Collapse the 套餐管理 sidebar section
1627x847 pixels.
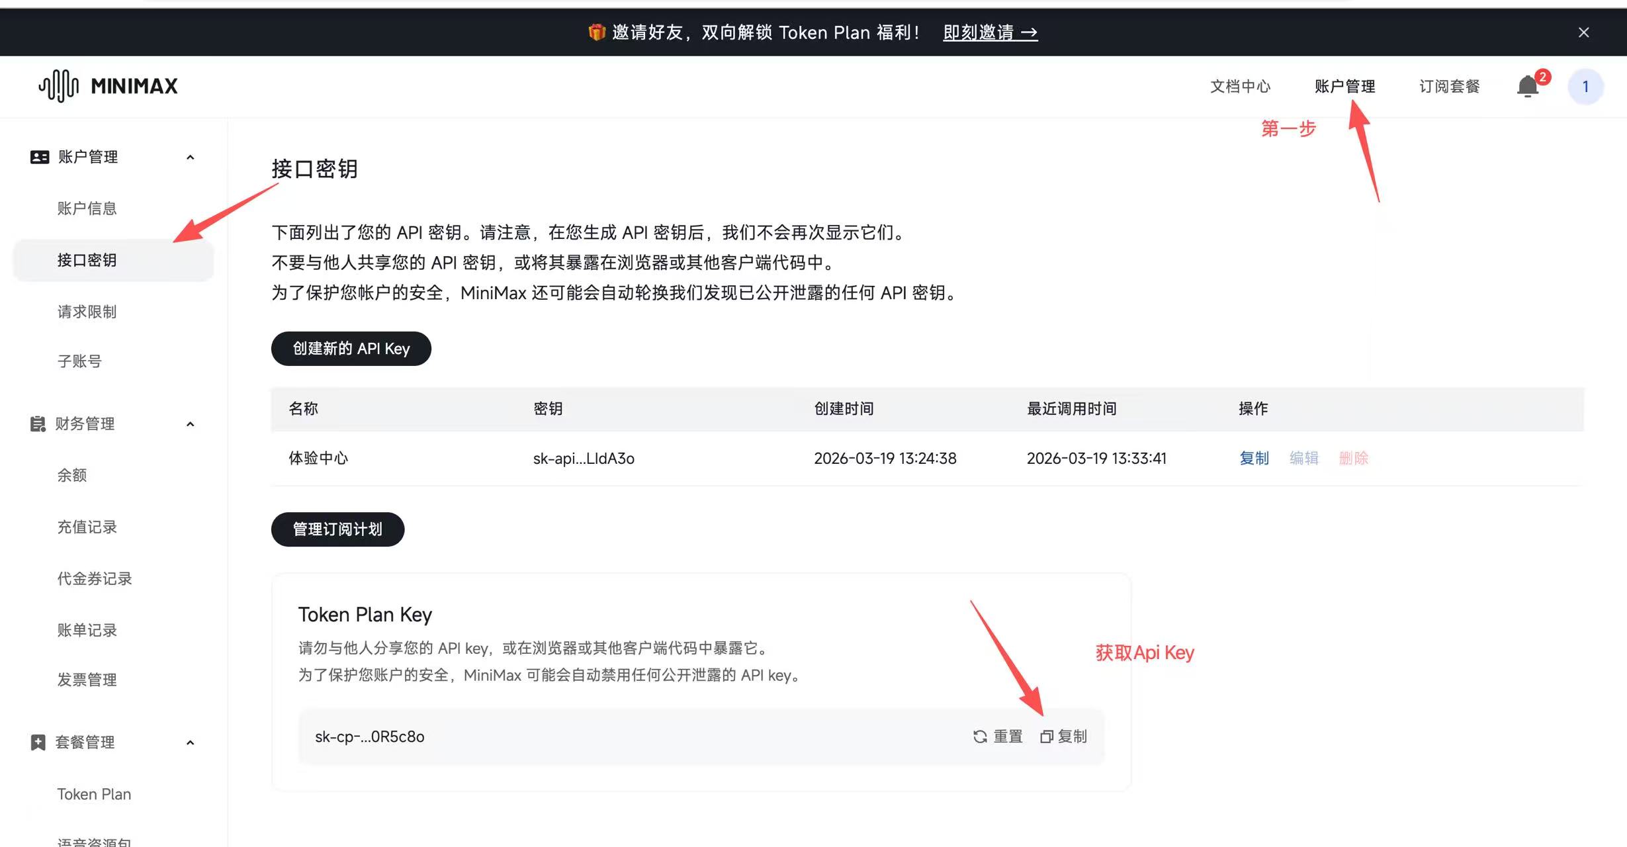pyautogui.click(x=191, y=743)
